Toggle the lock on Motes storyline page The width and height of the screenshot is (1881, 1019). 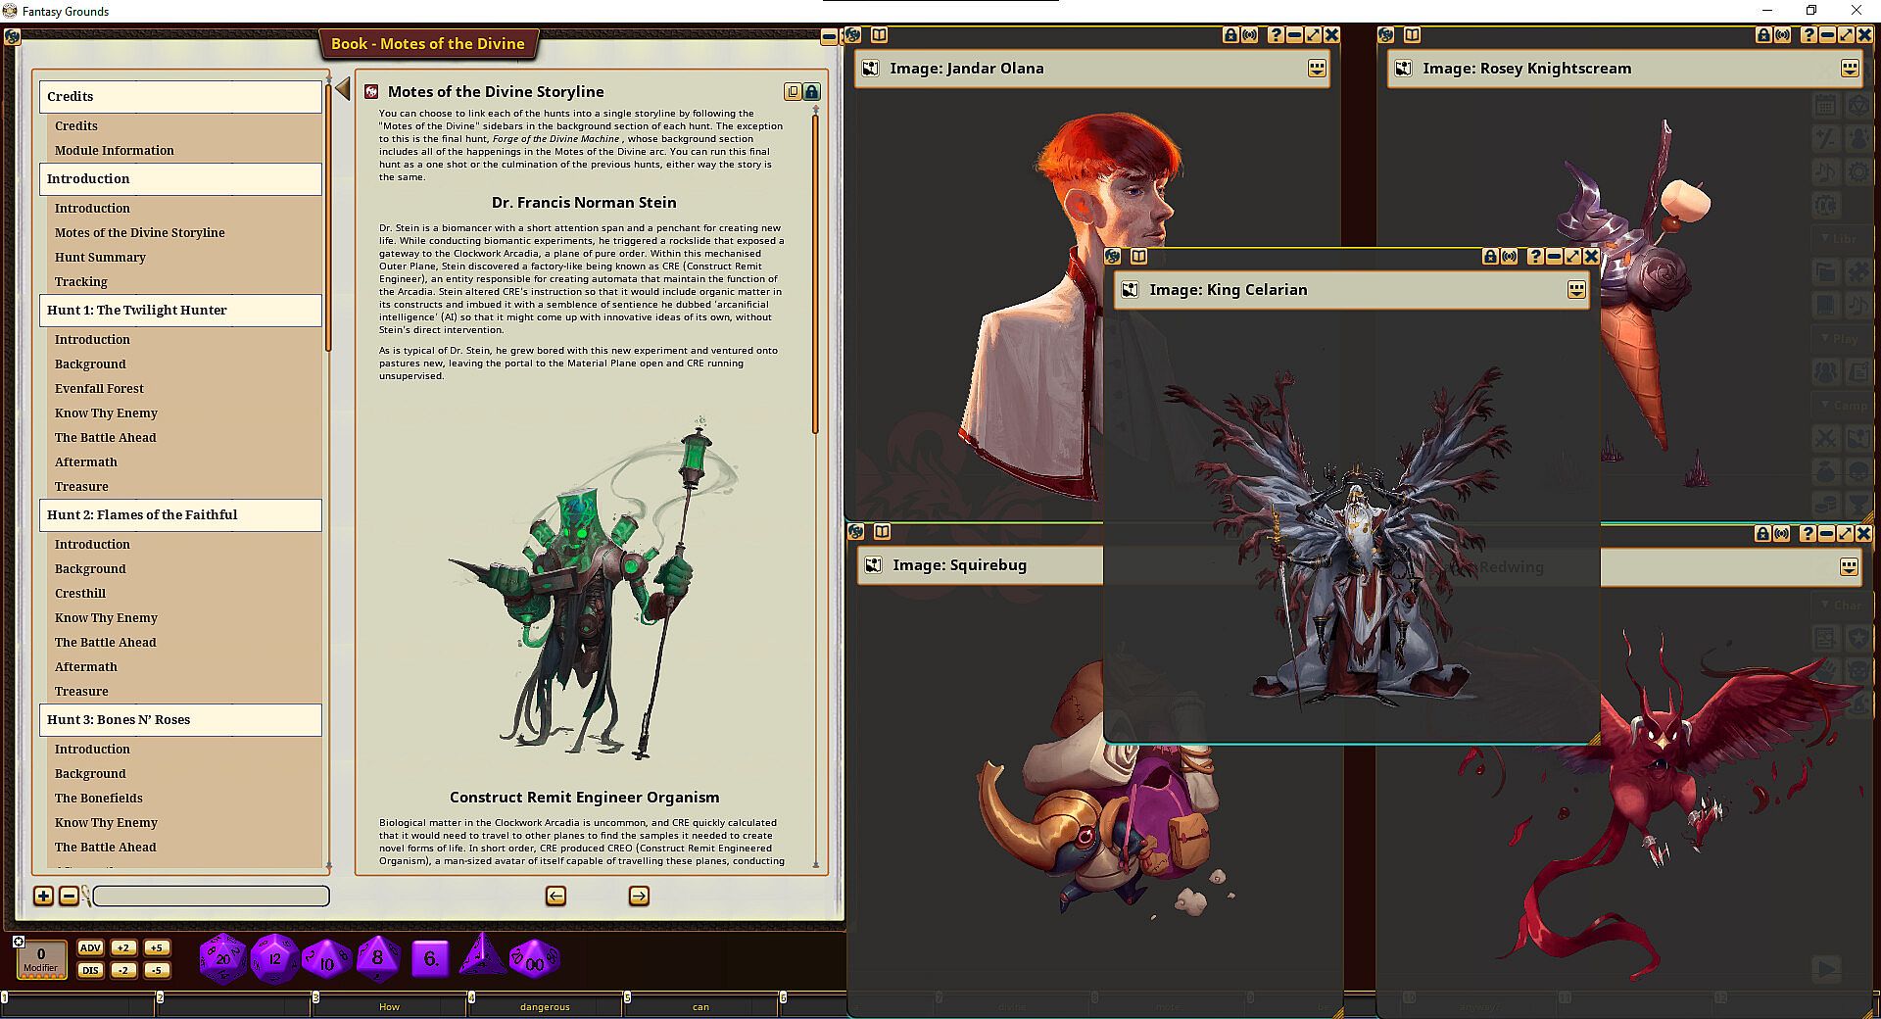coord(811,91)
